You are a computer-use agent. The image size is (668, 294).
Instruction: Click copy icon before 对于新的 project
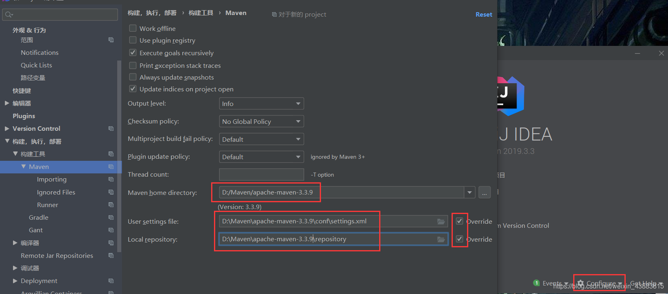click(x=274, y=15)
